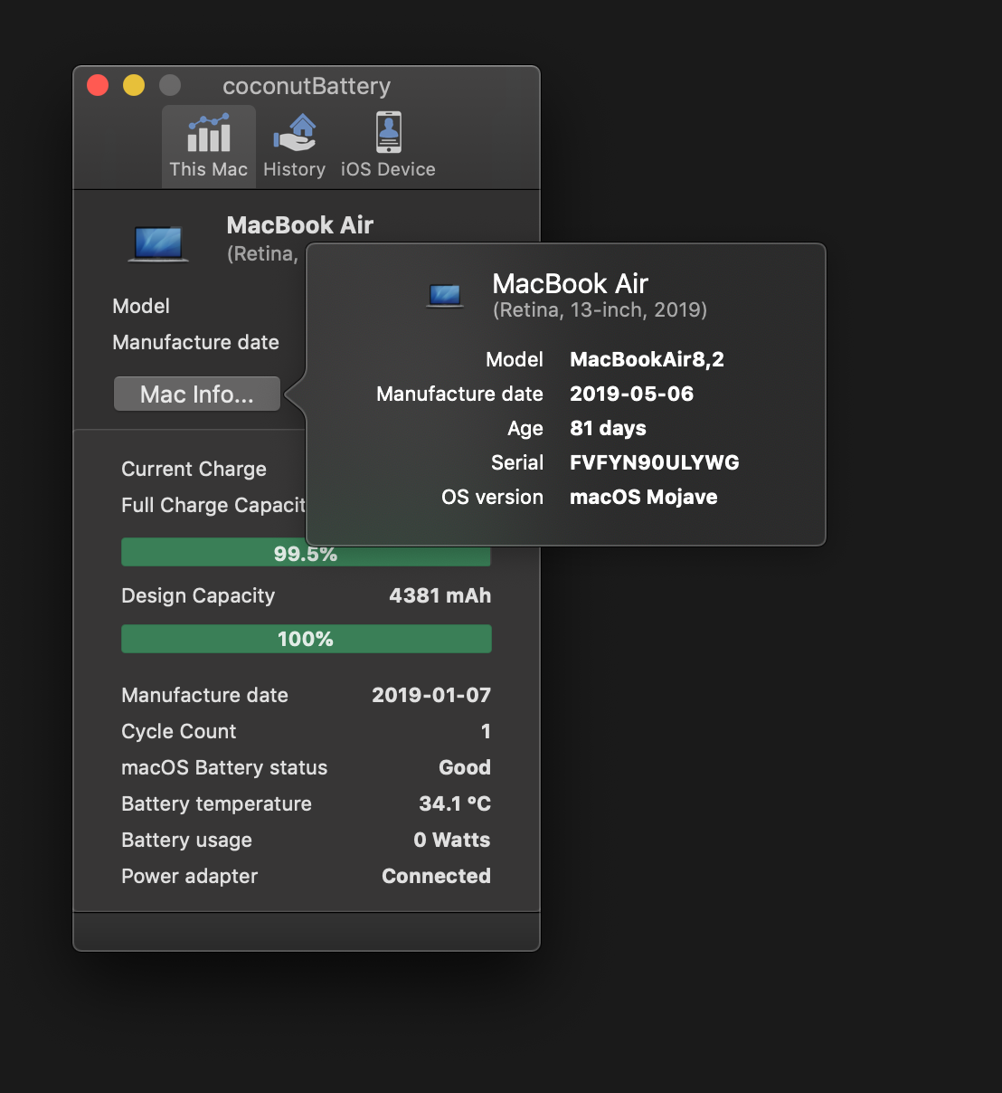Open the History tab
The width and height of the screenshot is (1002, 1093).
point(294,146)
